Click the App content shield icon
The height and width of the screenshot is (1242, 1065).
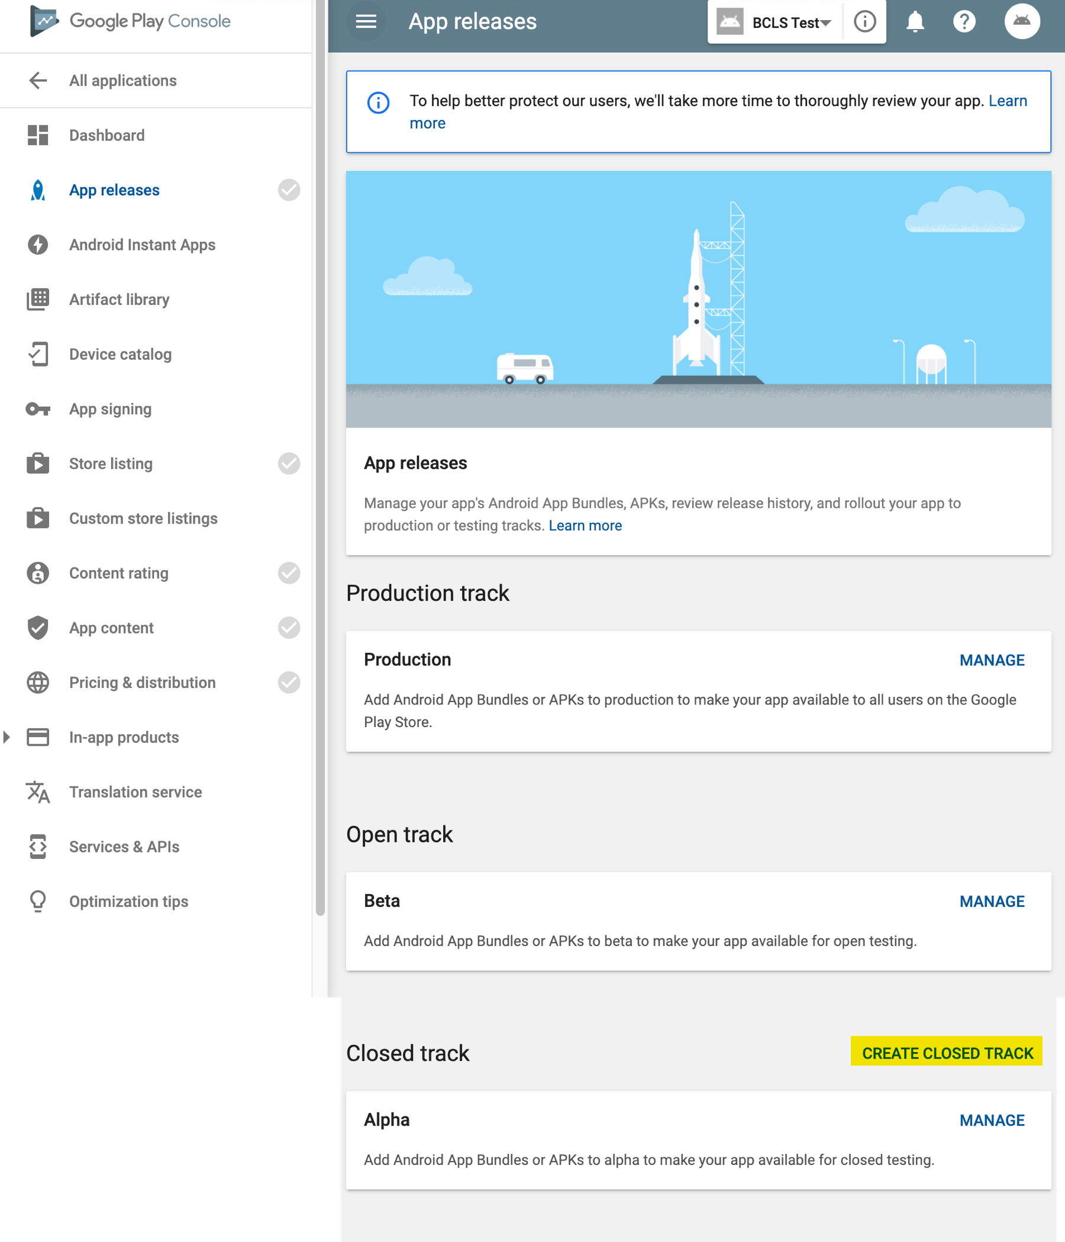coord(38,628)
